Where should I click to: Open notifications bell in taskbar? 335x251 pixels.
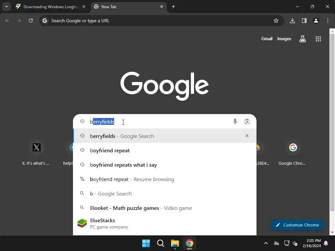[x=326, y=243]
